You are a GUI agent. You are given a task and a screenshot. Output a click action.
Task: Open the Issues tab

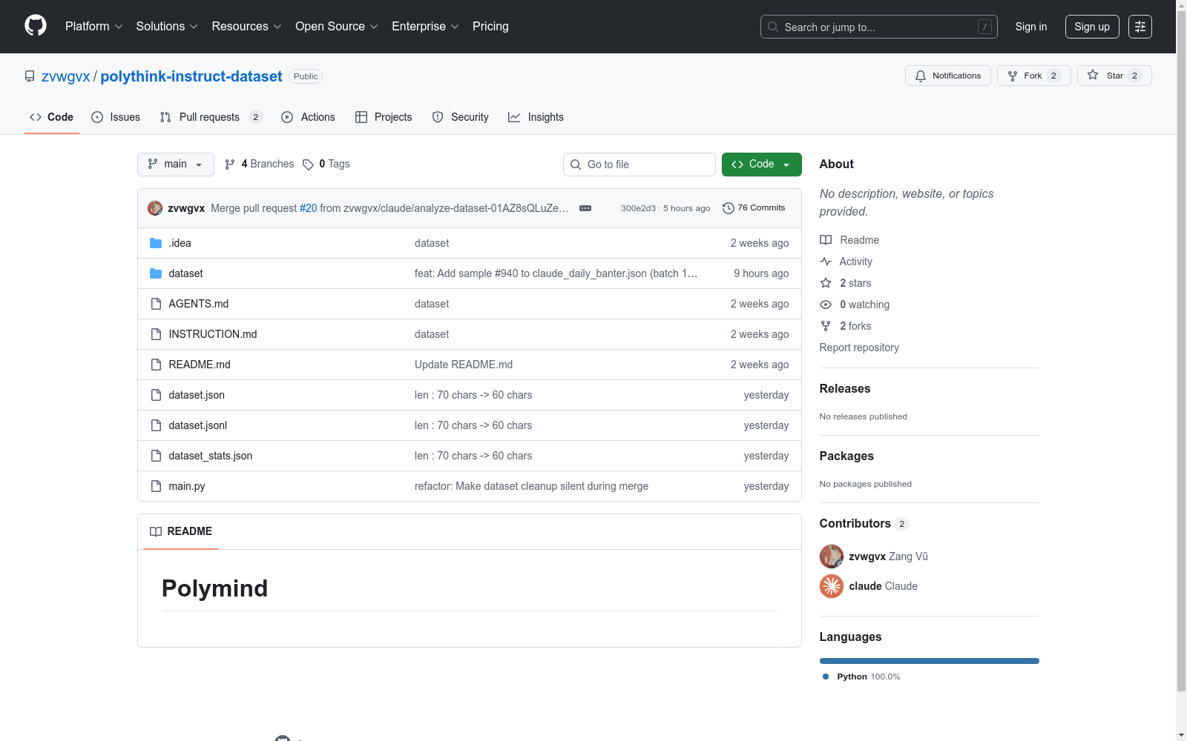pyautogui.click(x=116, y=117)
